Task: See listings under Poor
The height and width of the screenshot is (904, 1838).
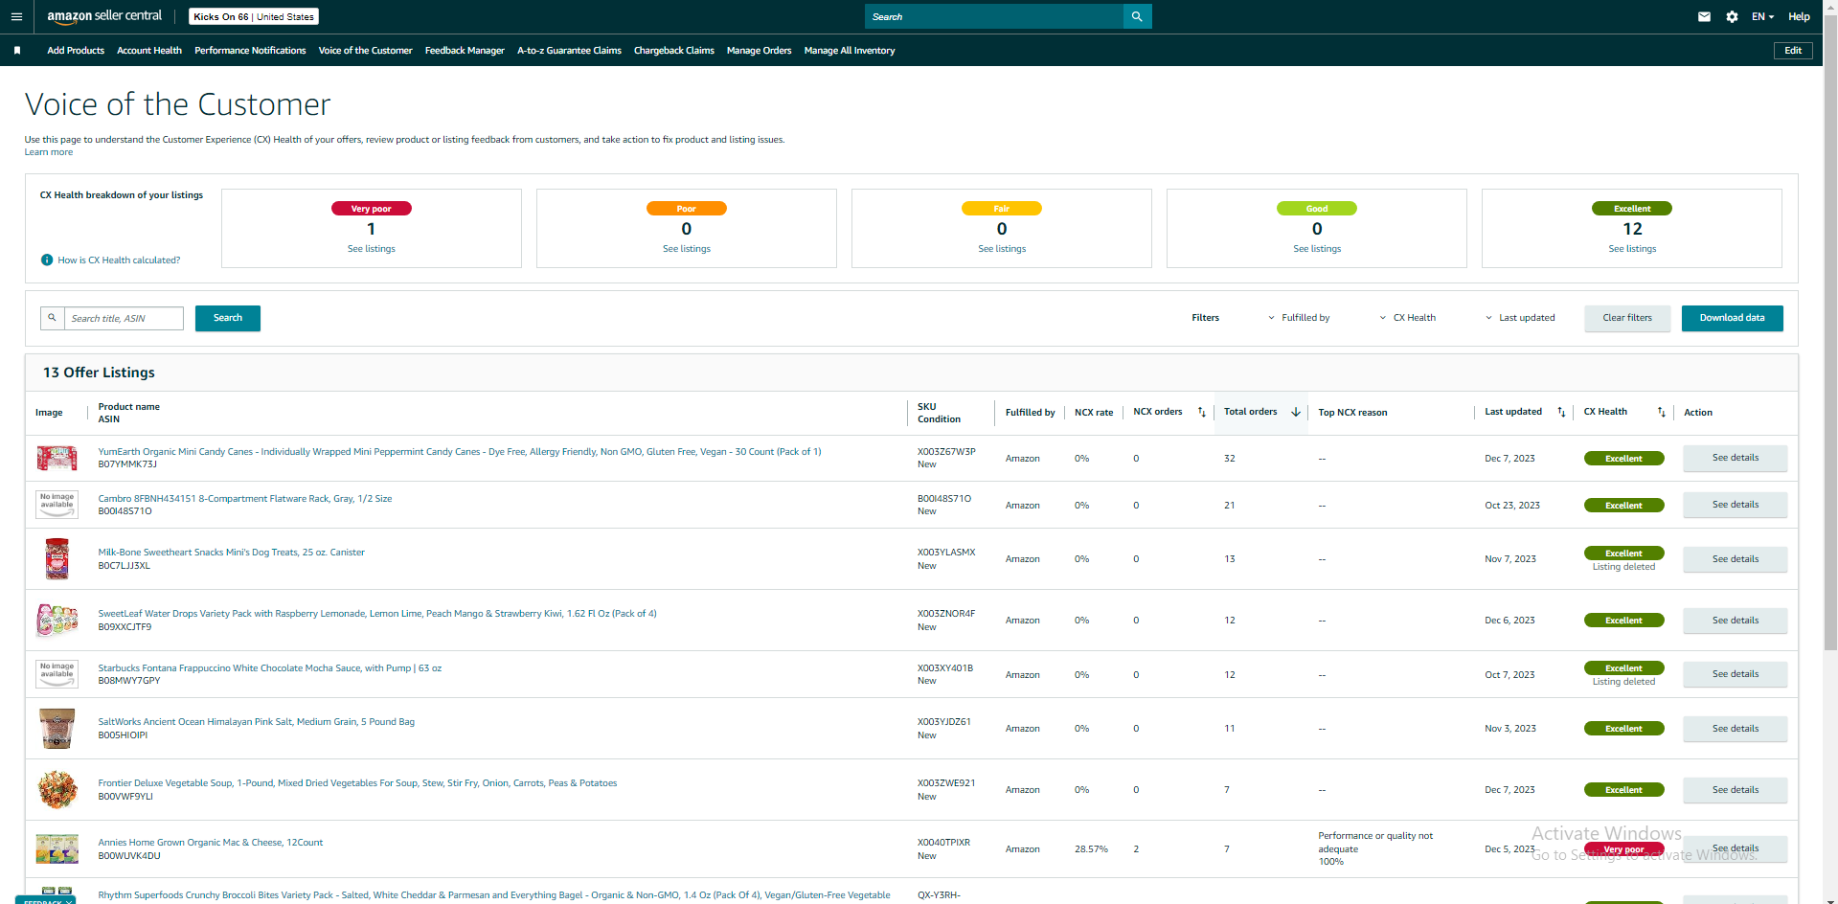Action: (687, 249)
